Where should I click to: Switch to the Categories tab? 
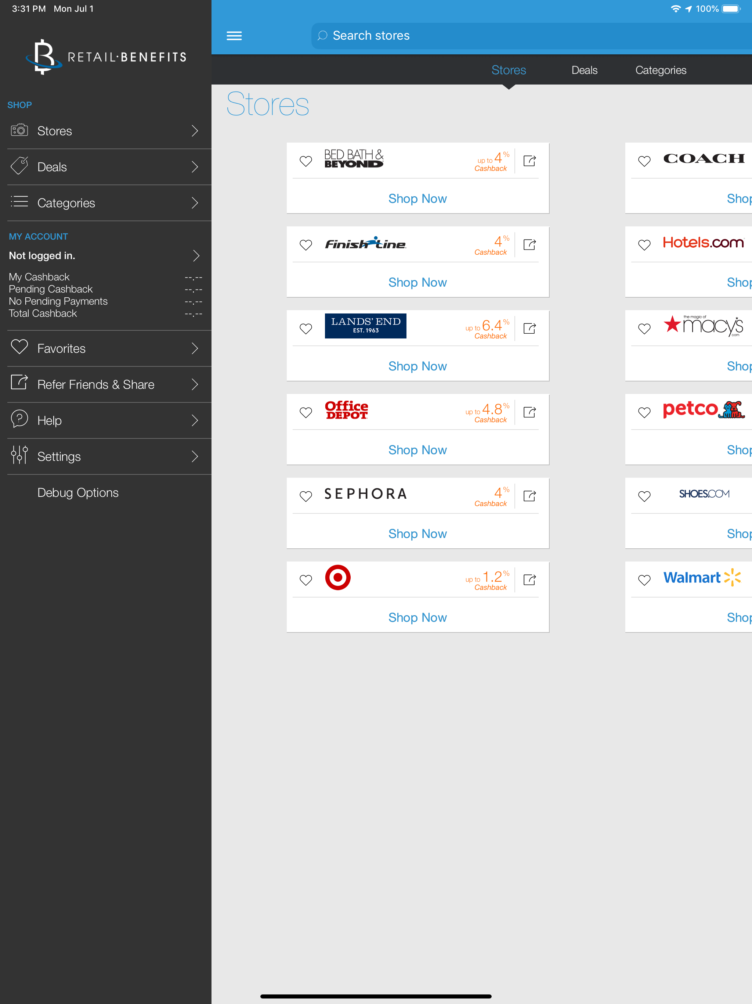(660, 70)
